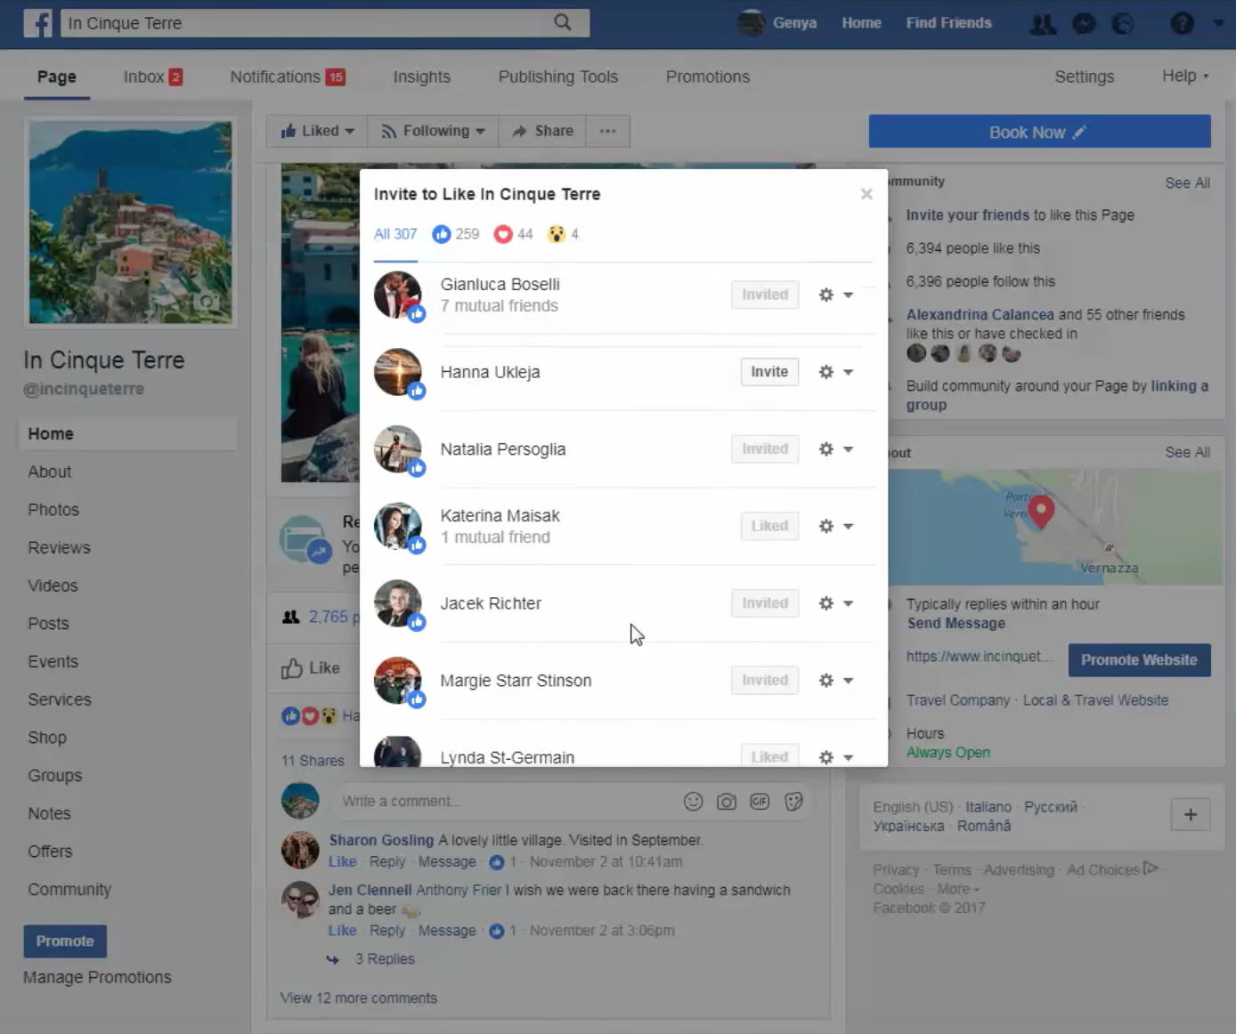
Task: Open the gear options for Katerina Maisak
Action: pyautogui.click(x=835, y=526)
